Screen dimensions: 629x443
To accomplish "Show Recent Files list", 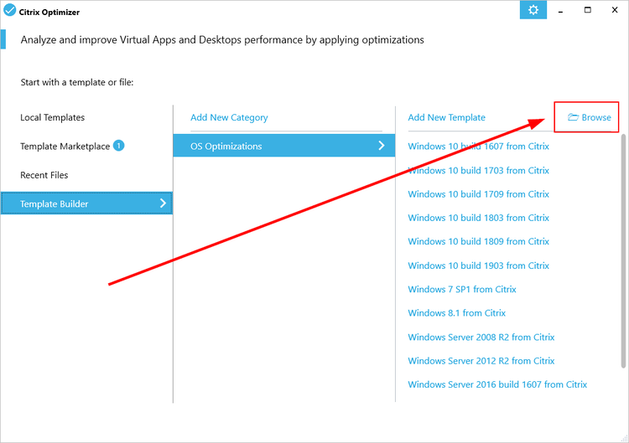I will tap(44, 175).
